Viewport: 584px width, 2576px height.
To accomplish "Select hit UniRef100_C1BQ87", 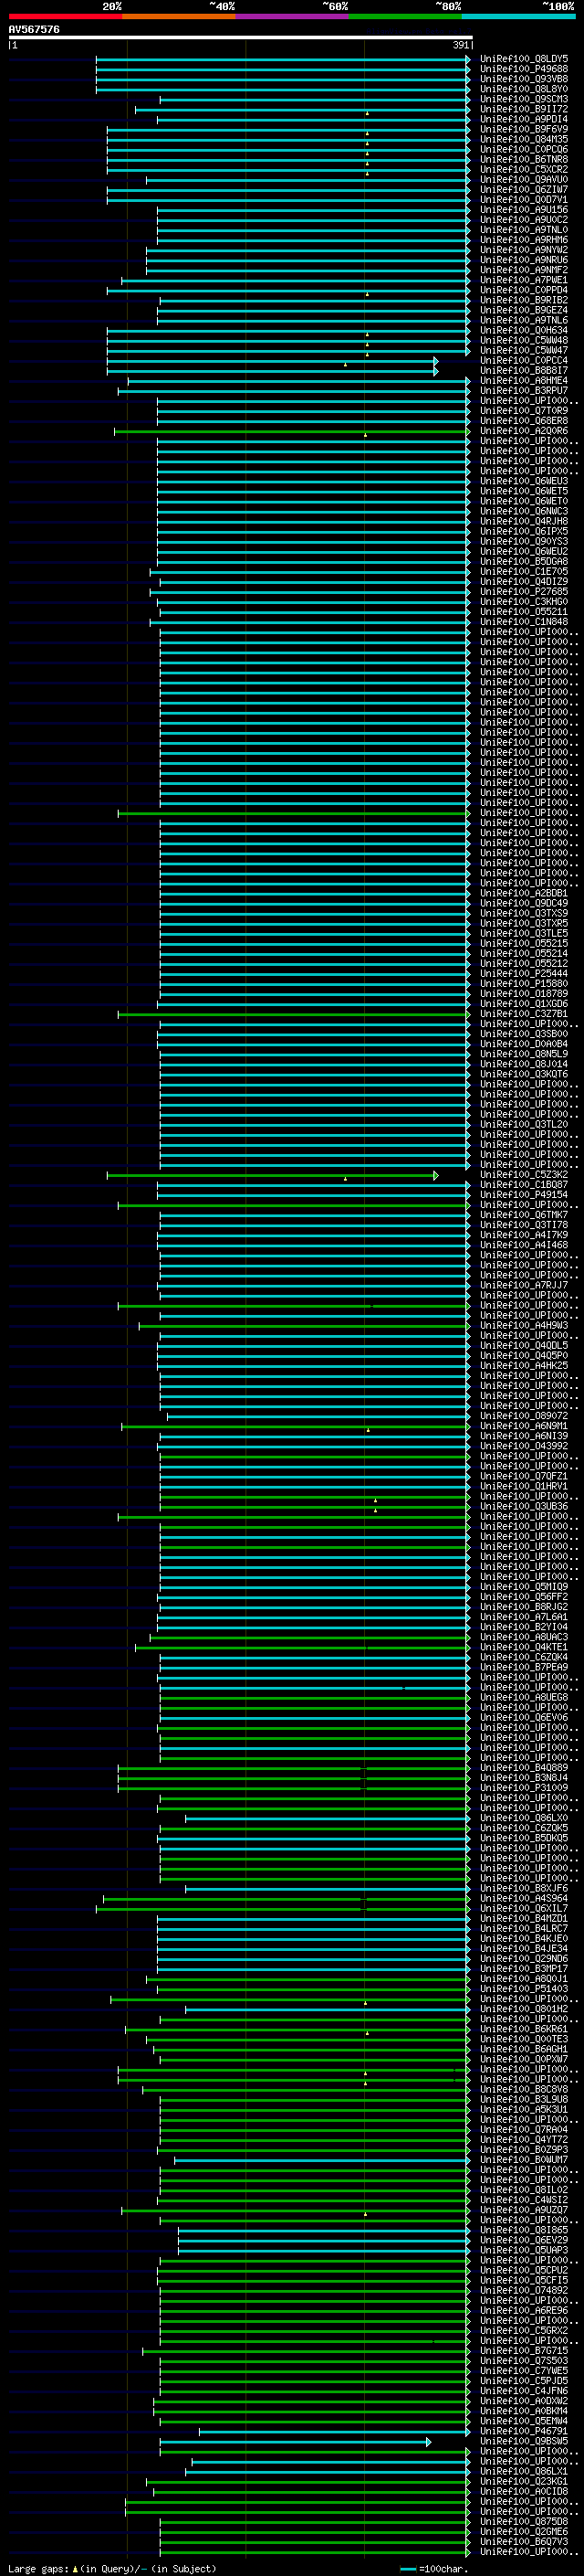I will 524,1185.
